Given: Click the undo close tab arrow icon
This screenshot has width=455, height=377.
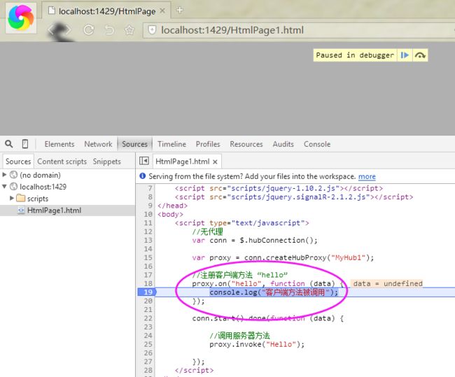Looking at the screenshot, I should 109,30.
